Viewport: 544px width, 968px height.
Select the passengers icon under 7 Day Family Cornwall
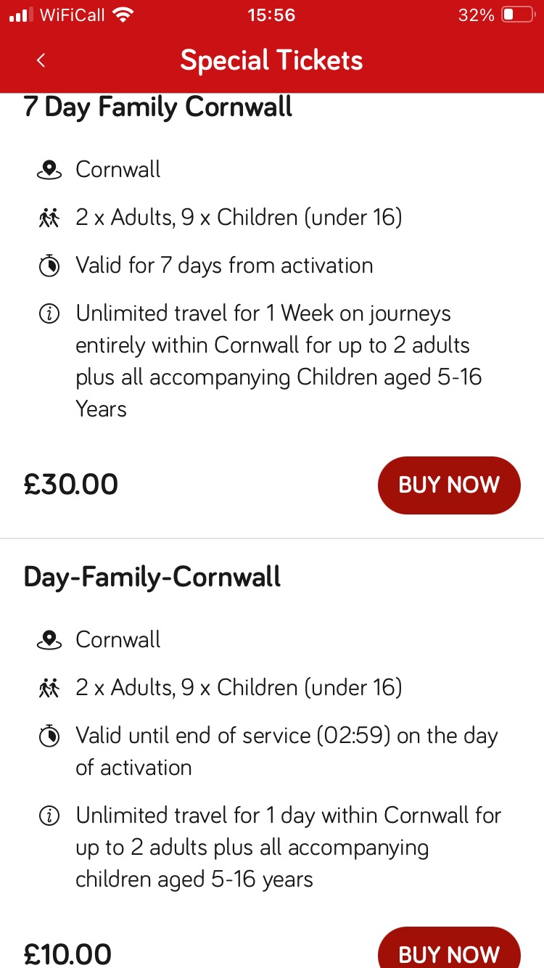coord(49,216)
